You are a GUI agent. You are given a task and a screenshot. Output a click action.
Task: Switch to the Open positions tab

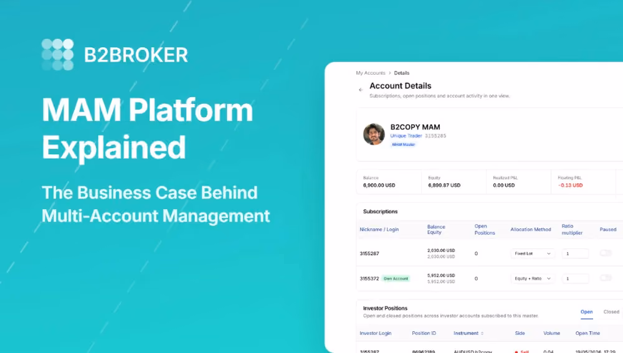coord(586,312)
